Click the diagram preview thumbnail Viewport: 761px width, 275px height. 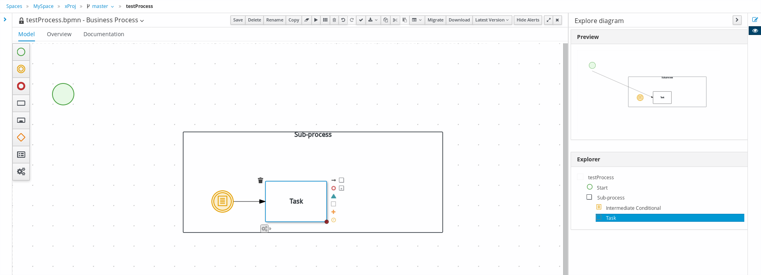click(659, 91)
